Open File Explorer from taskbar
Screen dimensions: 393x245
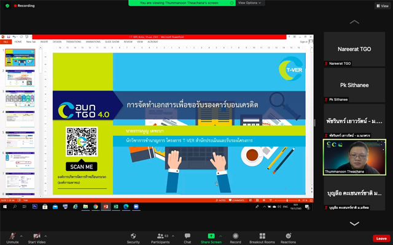point(85,206)
